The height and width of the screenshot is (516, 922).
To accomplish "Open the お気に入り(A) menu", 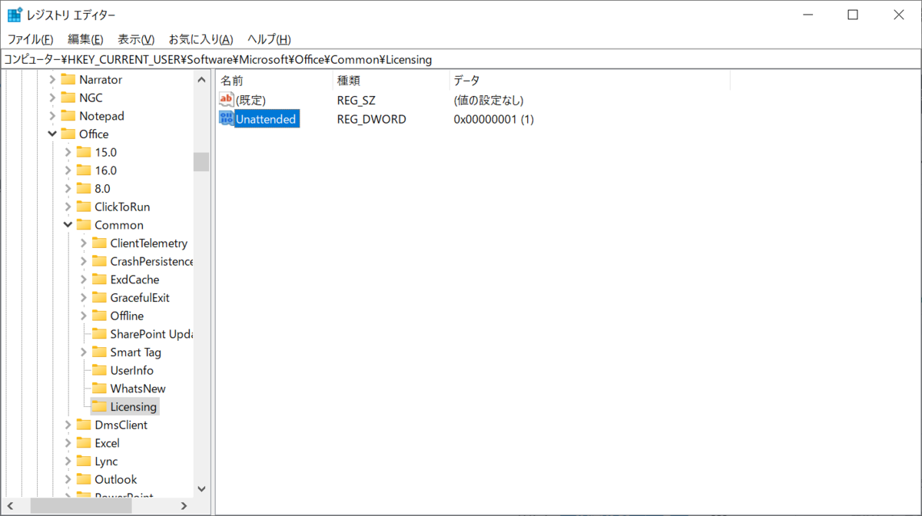I will (x=201, y=39).
